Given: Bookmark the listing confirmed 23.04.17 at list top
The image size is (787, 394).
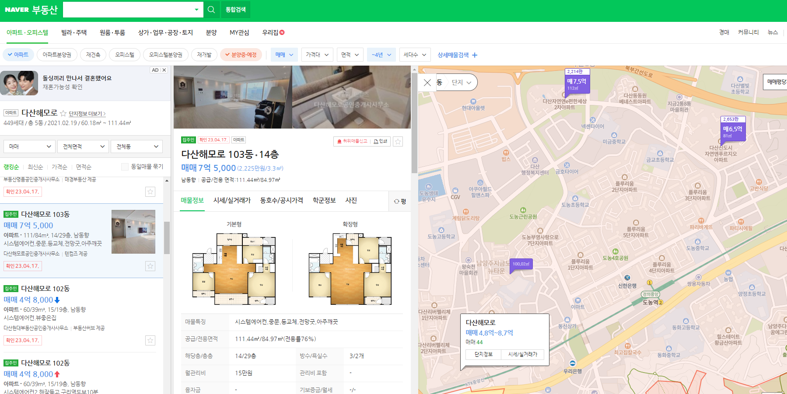Looking at the screenshot, I should click(x=150, y=192).
